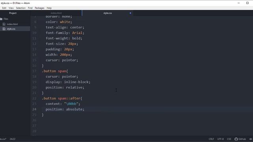Image resolution: width=253 pixels, height=142 pixels.
Task: Change the CSS grammar selector
Action: click(x=229, y=139)
